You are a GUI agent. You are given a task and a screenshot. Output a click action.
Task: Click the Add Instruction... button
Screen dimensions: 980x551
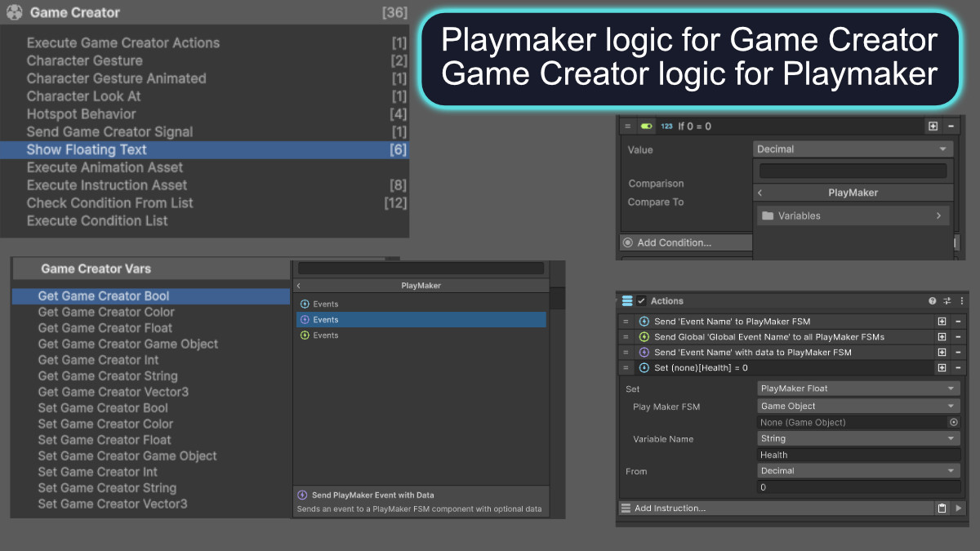tap(776, 508)
